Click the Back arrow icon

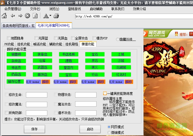click(x=12, y=16)
